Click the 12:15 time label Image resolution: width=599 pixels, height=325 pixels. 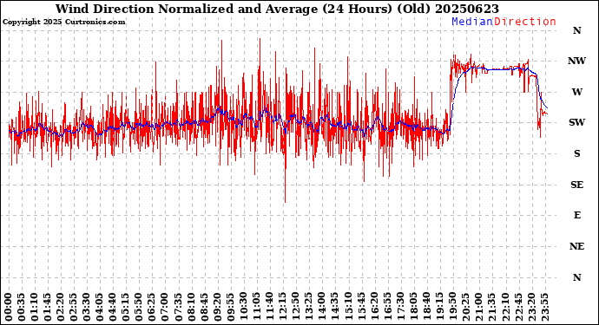283,307
